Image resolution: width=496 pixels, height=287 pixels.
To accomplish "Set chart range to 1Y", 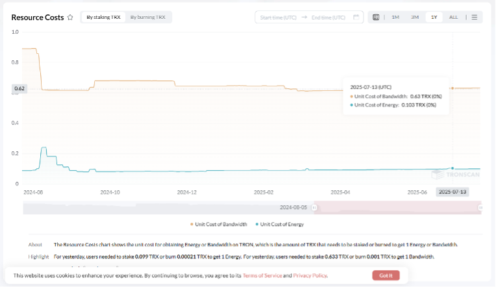I will (x=434, y=17).
